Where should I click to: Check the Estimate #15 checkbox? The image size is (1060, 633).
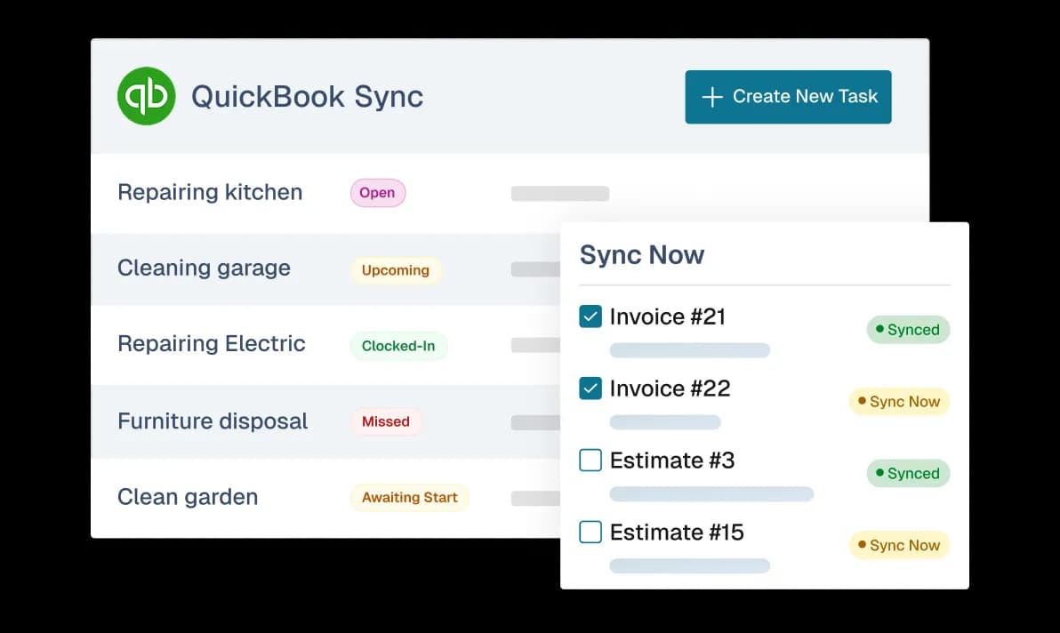[590, 532]
